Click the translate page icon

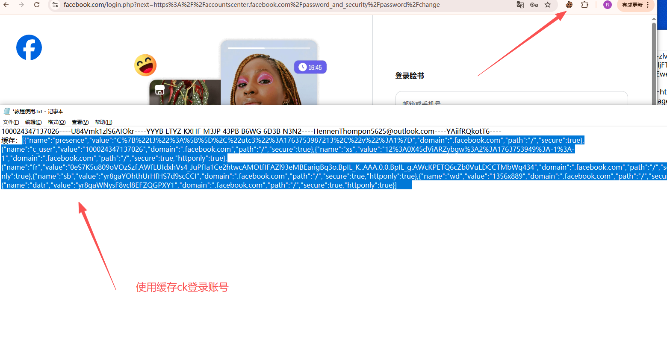(x=520, y=5)
